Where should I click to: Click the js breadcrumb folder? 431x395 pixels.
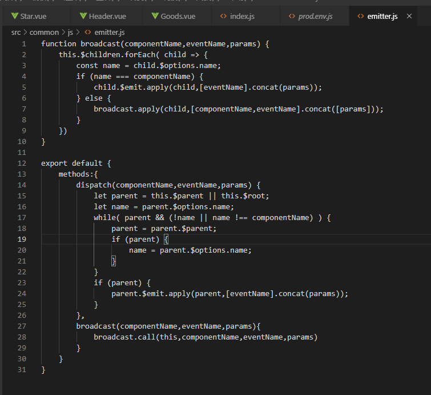(x=70, y=33)
